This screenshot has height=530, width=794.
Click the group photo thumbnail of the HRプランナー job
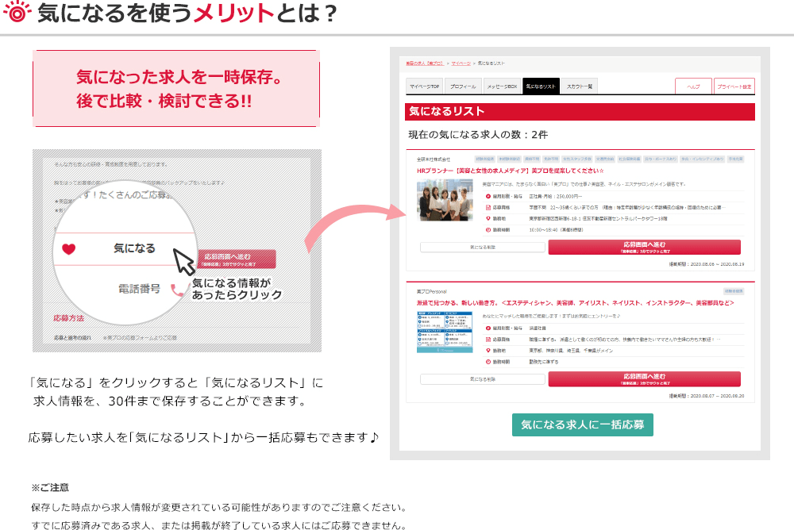[445, 201]
